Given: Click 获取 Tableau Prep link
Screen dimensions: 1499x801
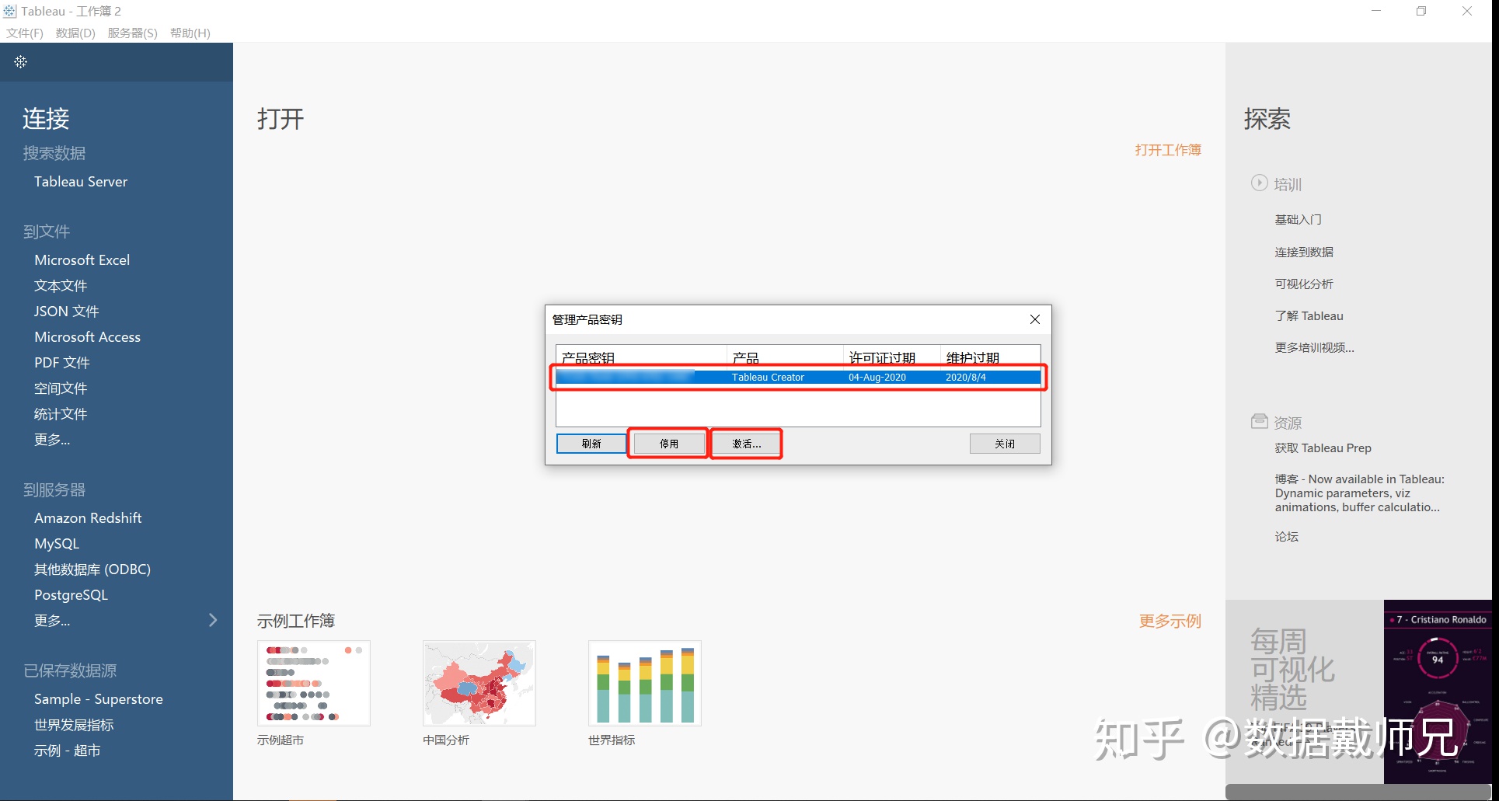Looking at the screenshot, I should (1323, 448).
